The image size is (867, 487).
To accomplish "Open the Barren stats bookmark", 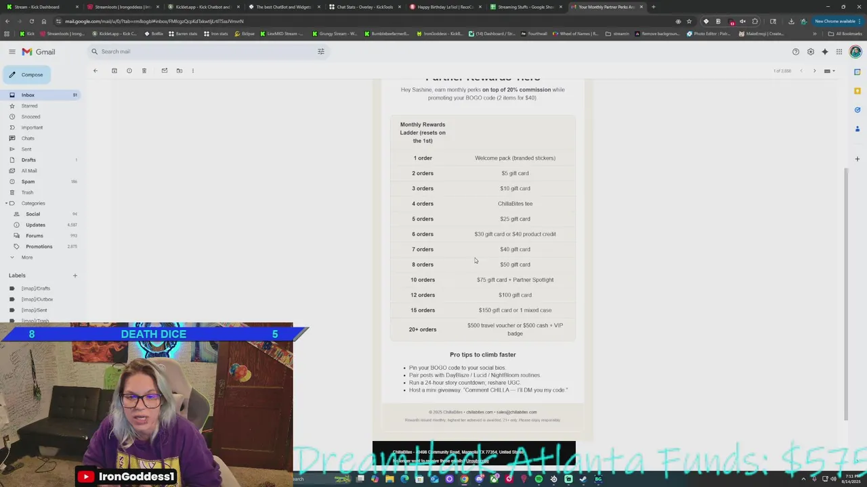I will pos(183,33).
